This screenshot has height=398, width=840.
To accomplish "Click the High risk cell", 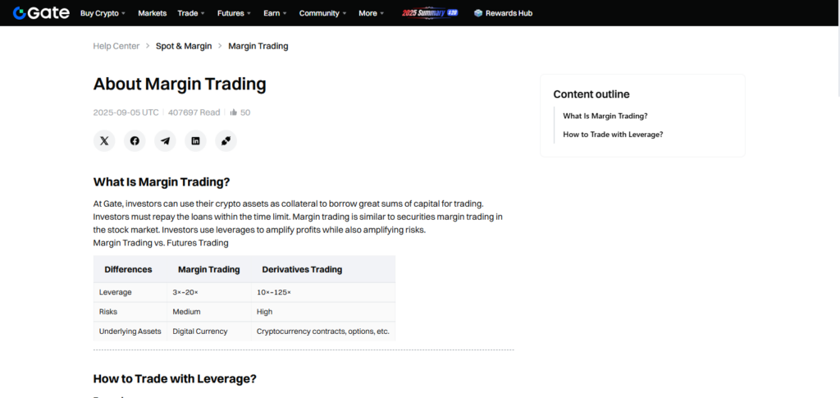I will click(x=265, y=312).
